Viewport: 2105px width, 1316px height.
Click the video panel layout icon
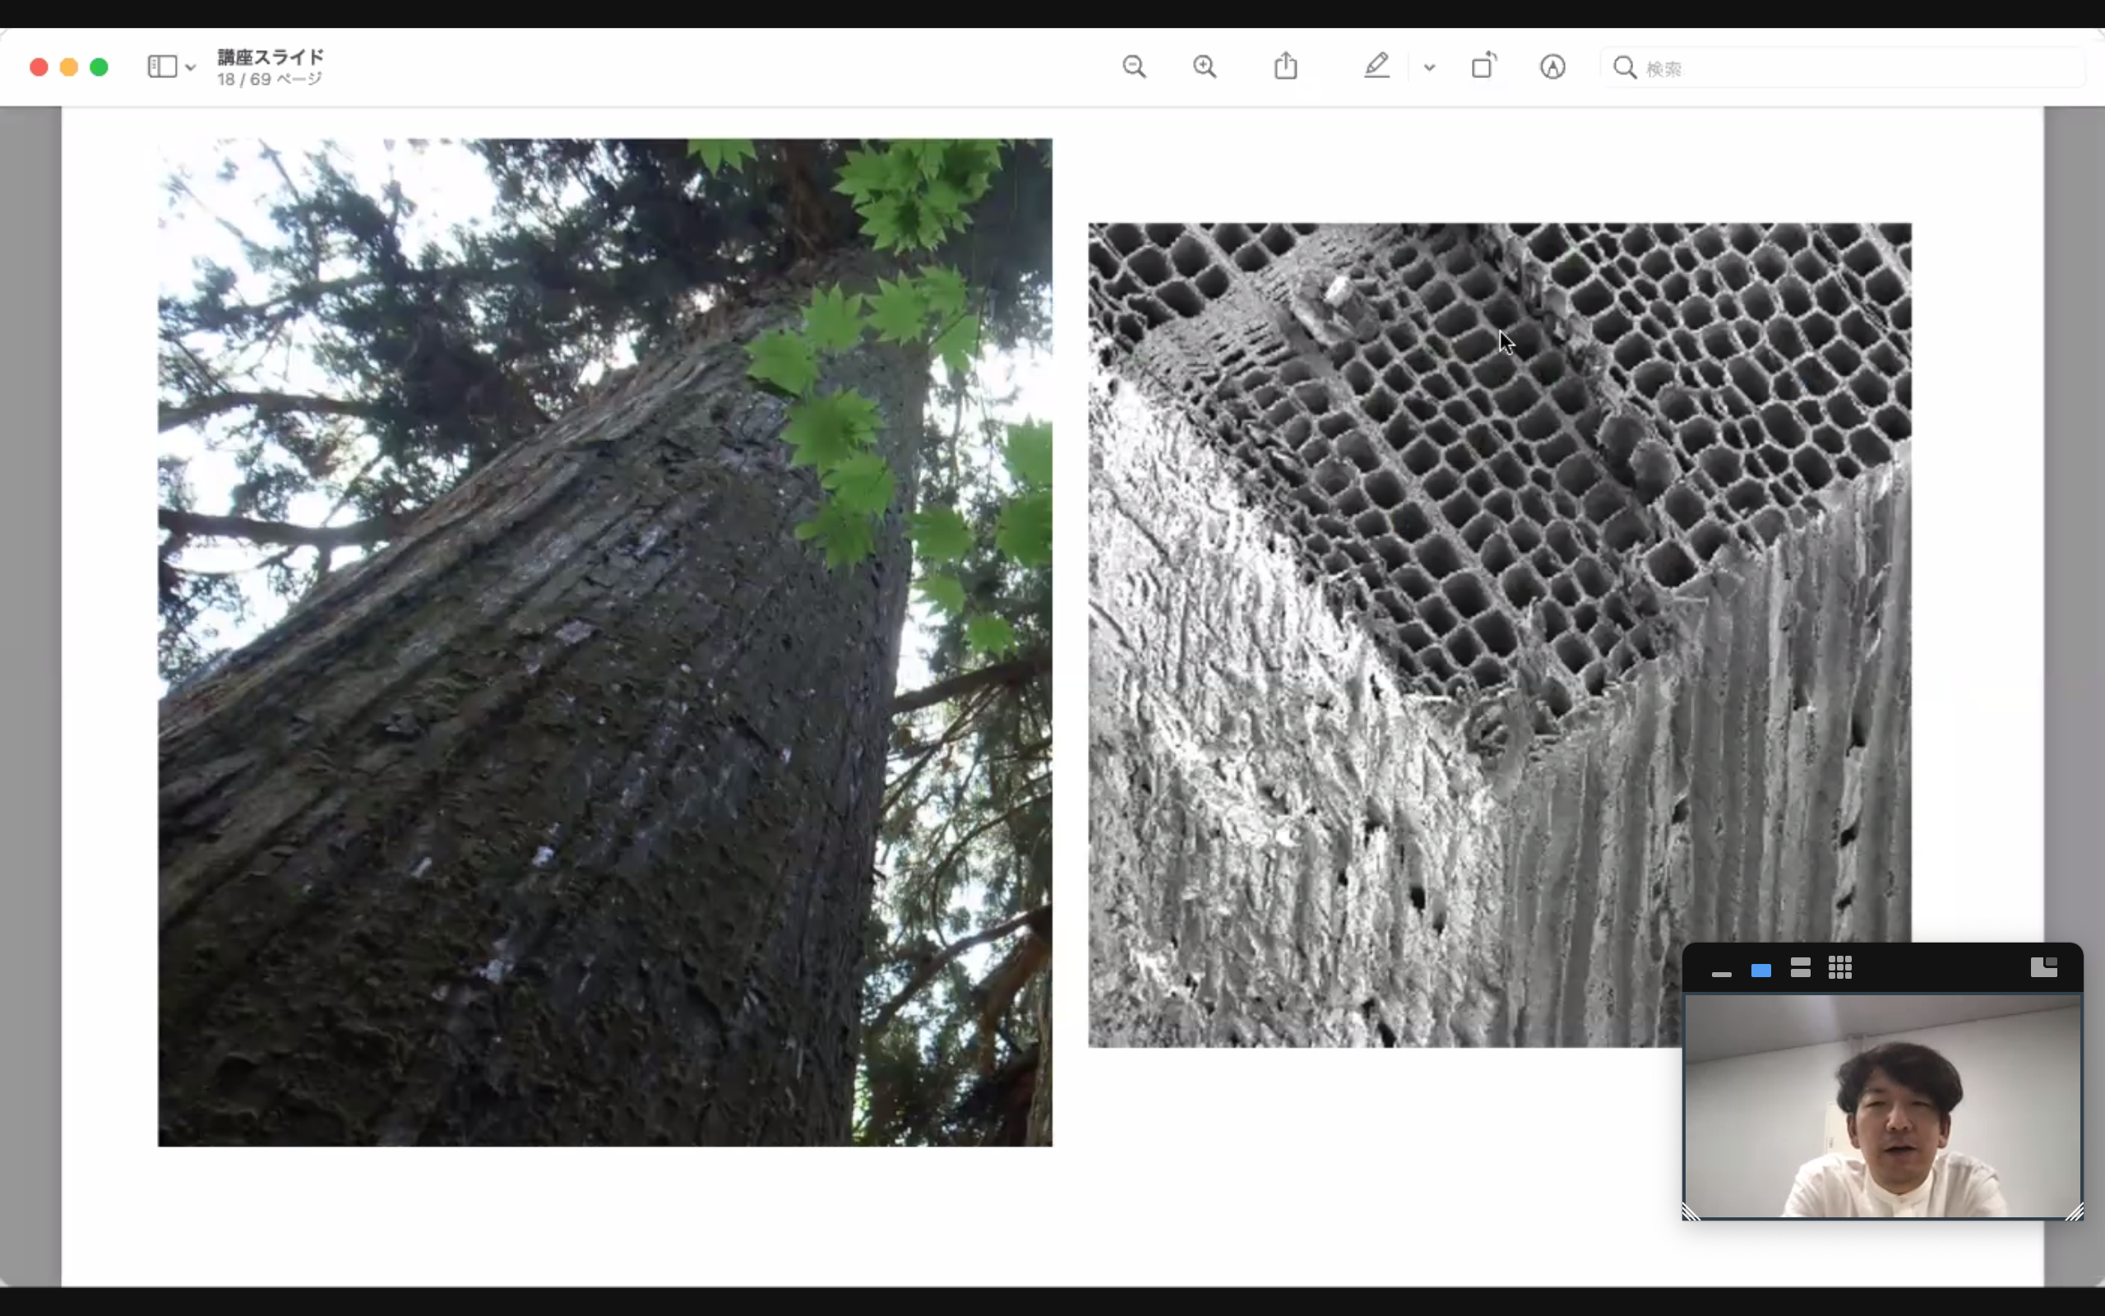click(x=2043, y=967)
